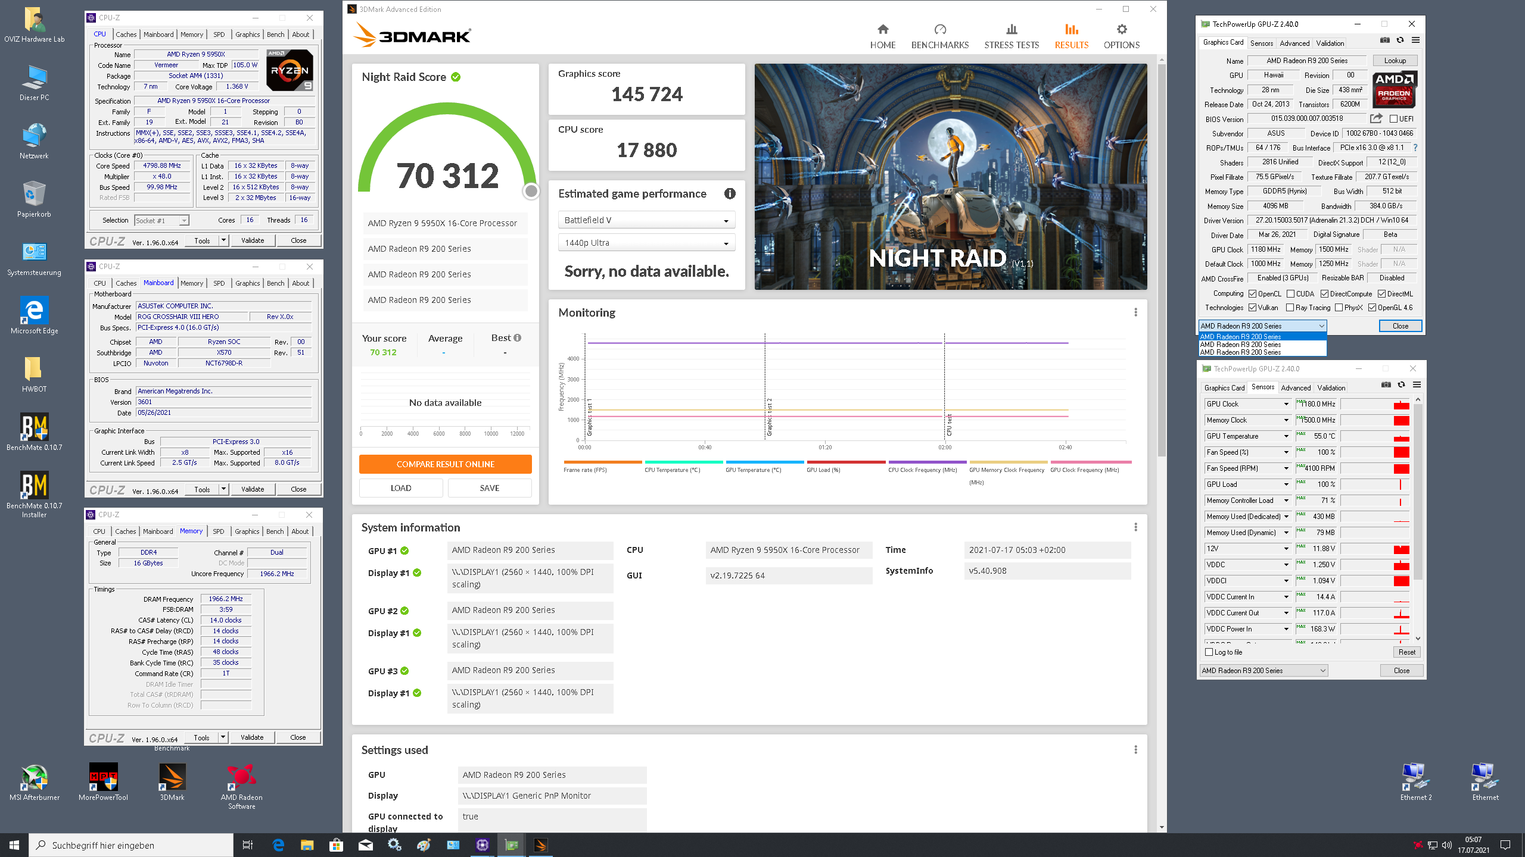The width and height of the screenshot is (1525, 857).
Task: Switch to SPD tab in CPU-Z Mainboard window
Action: tap(219, 283)
